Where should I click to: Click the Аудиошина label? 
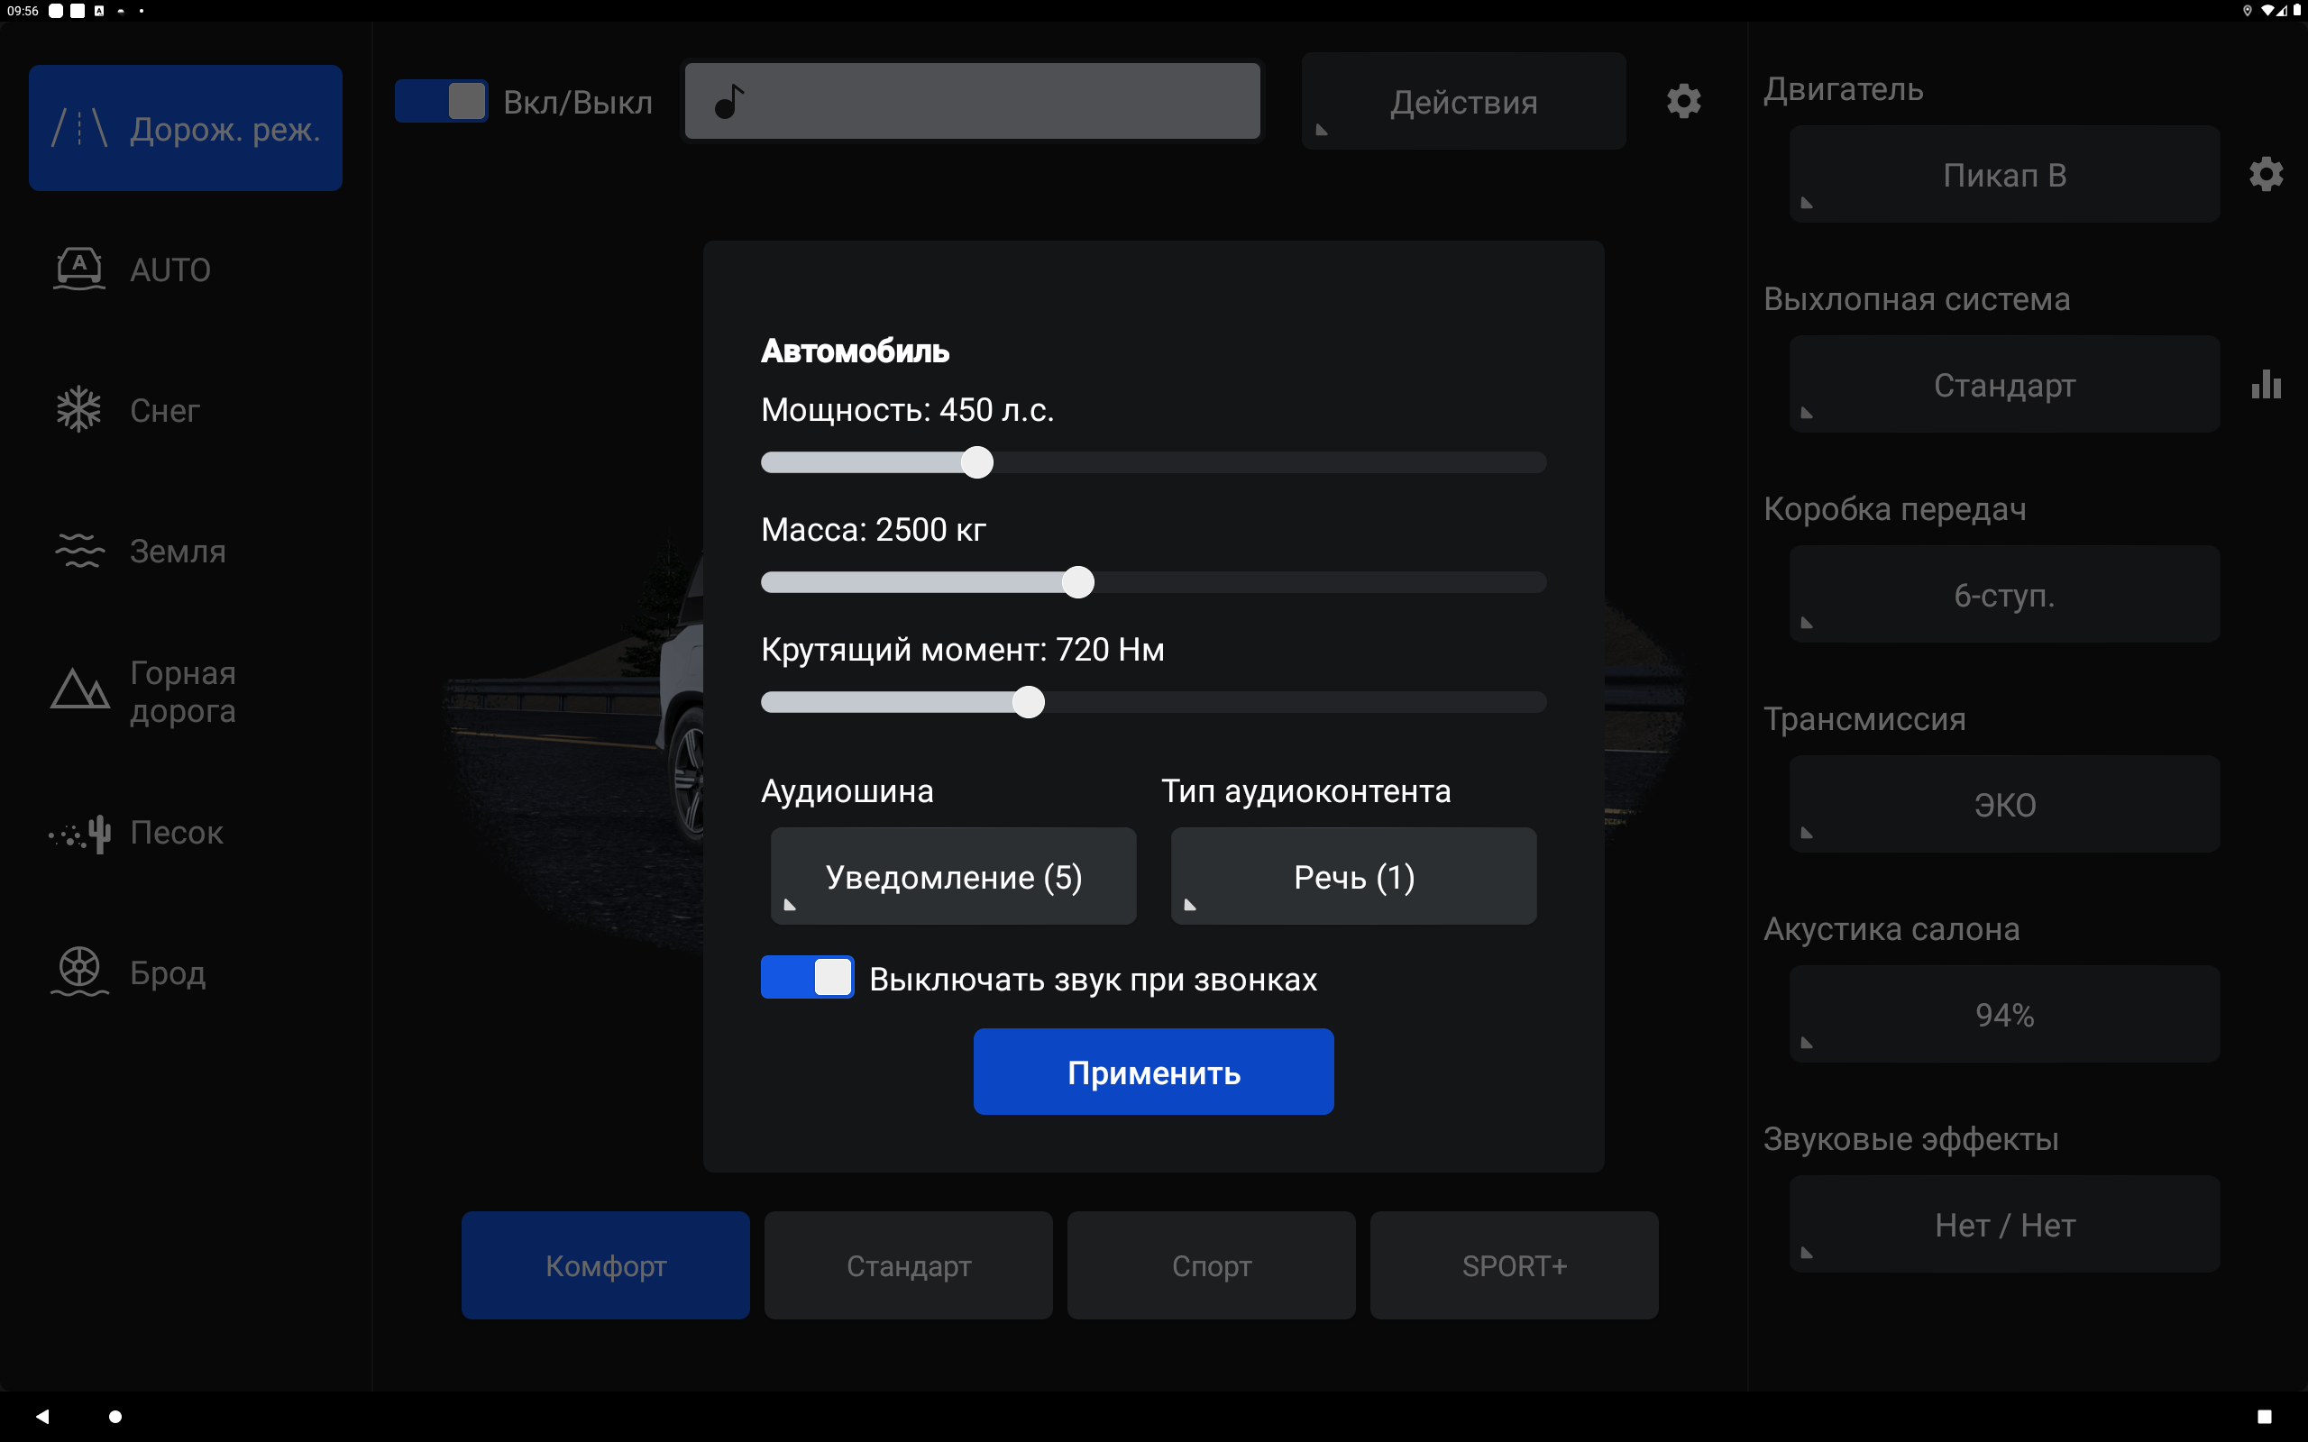tap(847, 789)
